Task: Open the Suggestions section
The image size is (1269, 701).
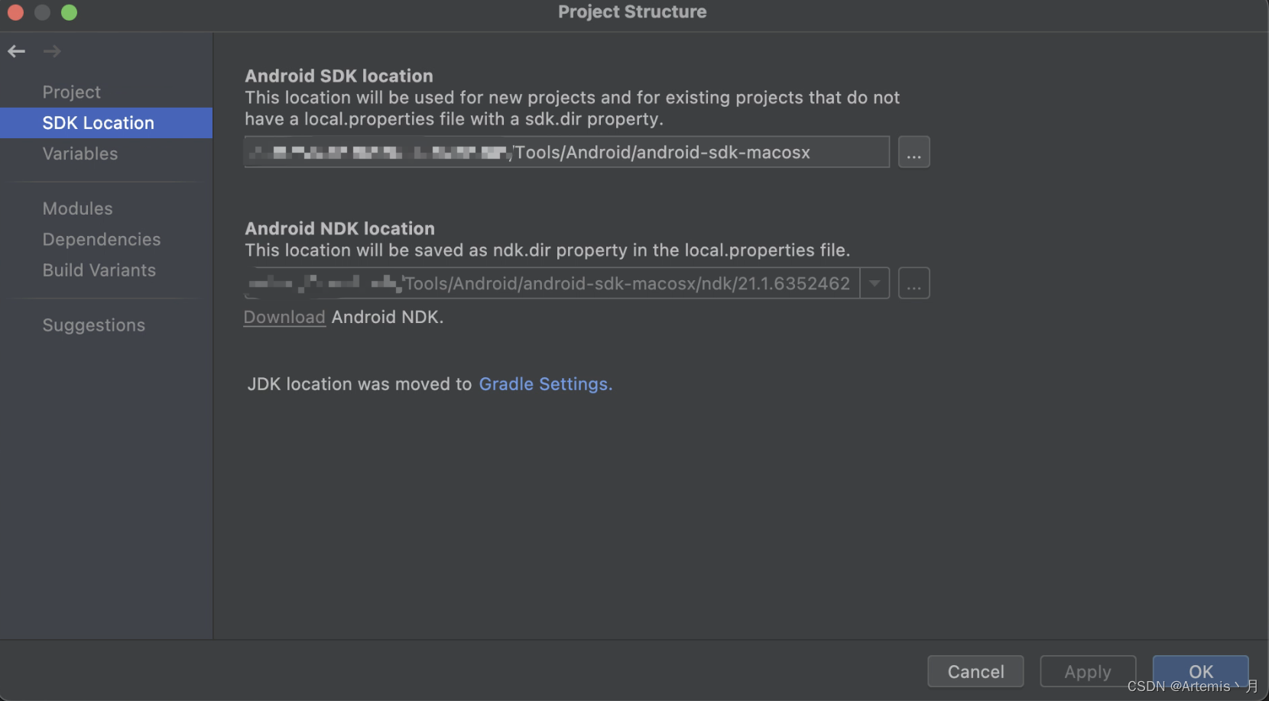Action: tap(93, 325)
